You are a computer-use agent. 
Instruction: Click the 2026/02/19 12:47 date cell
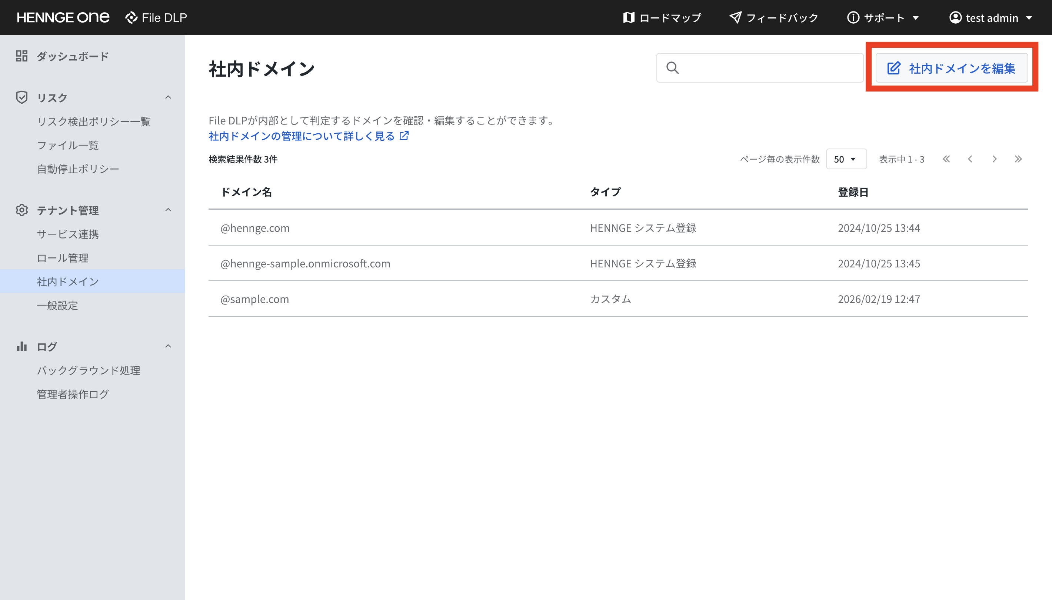tap(879, 299)
